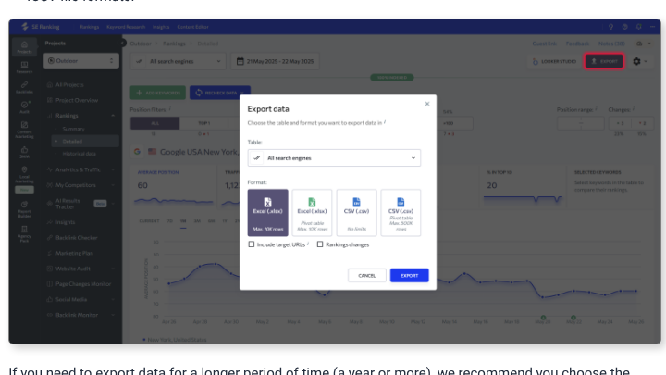The height and width of the screenshot is (375, 666).
Task: Expand Backlink Monitor in sidebar
Action: (x=113, y=315)
